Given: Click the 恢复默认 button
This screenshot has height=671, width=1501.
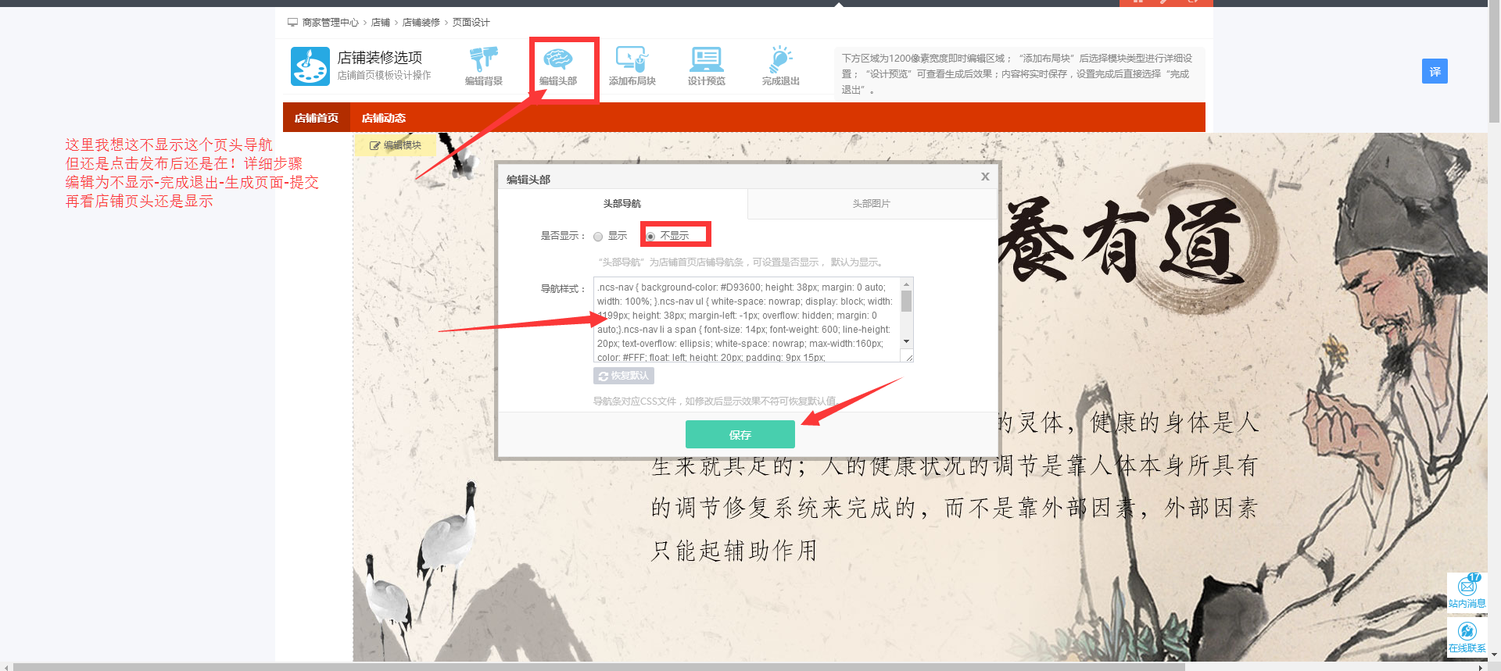Looking at the screenshot, I should coord(624,376).
